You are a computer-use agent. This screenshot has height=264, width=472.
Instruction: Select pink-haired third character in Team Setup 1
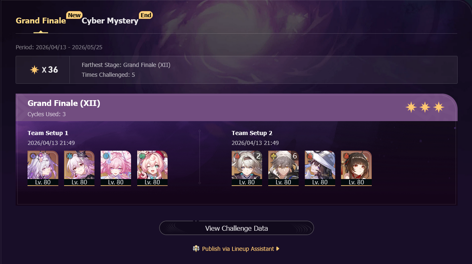115,168
